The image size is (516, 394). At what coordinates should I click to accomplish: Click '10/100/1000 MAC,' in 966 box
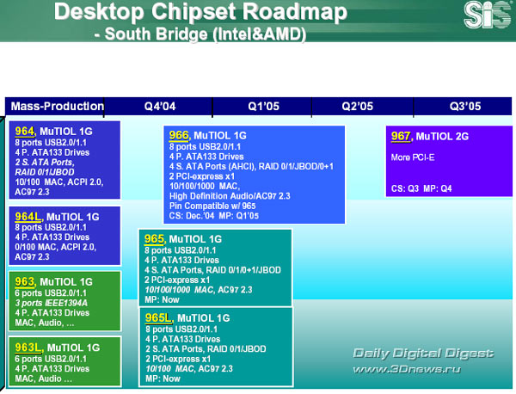tap(205, 187)
